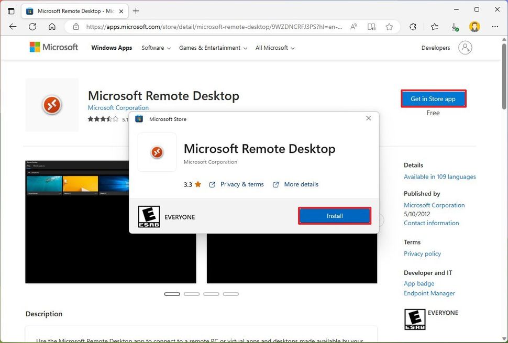Open browser essentials via the heart-pulse icon
508x343 pixels.
point(413,26)
